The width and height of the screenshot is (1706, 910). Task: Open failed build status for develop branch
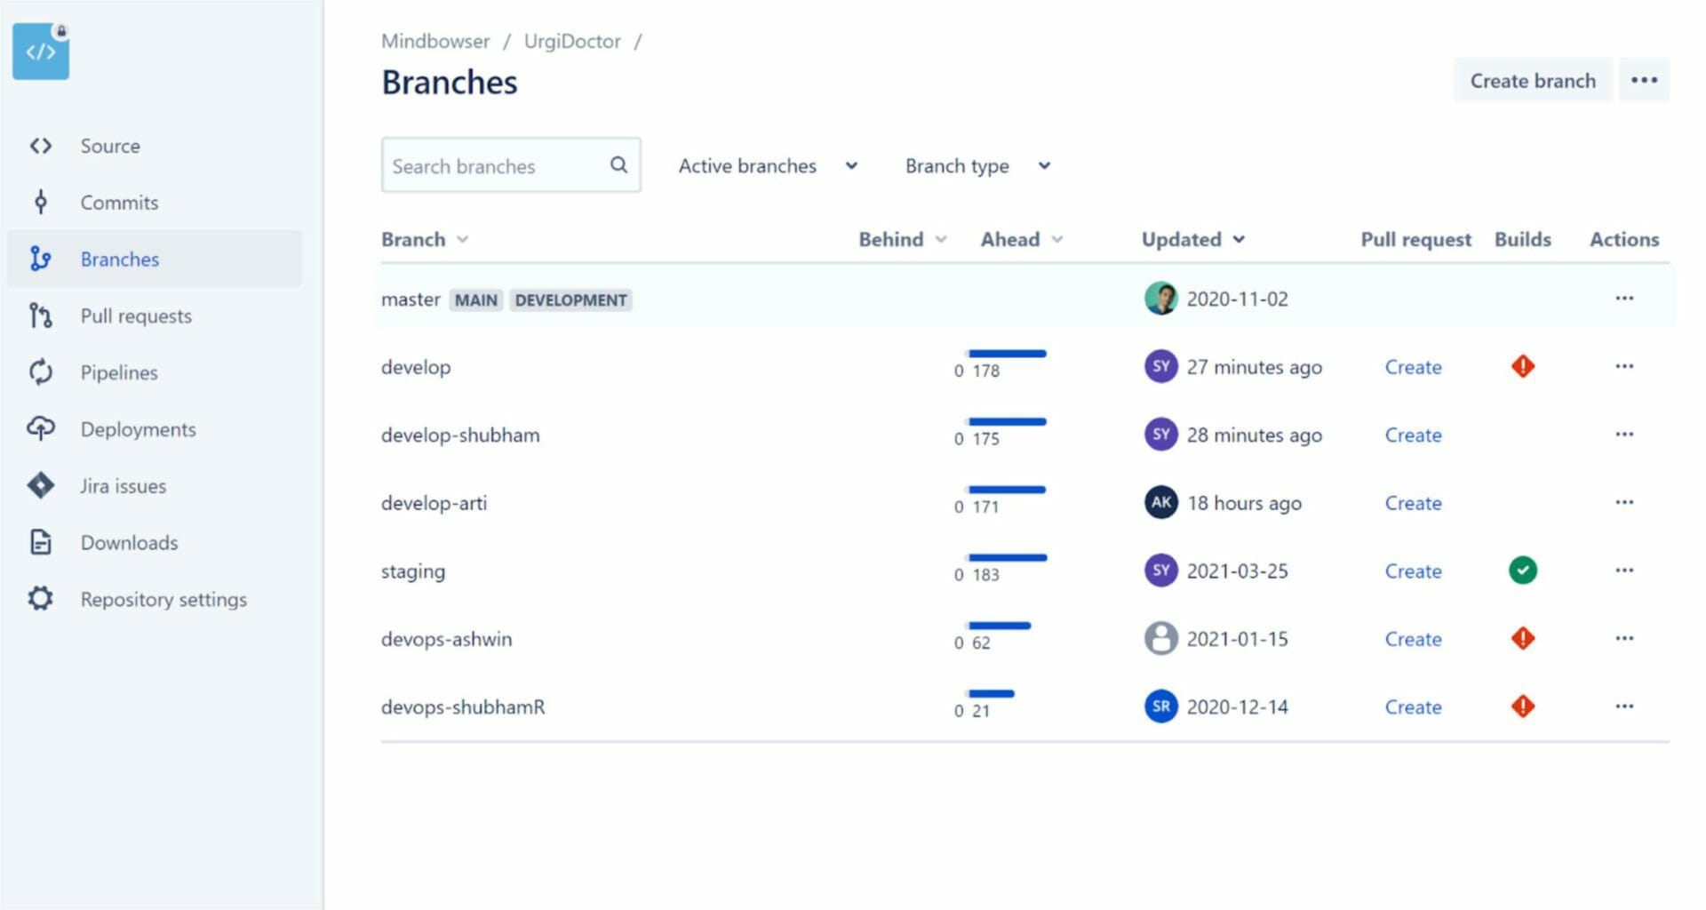1523,366
